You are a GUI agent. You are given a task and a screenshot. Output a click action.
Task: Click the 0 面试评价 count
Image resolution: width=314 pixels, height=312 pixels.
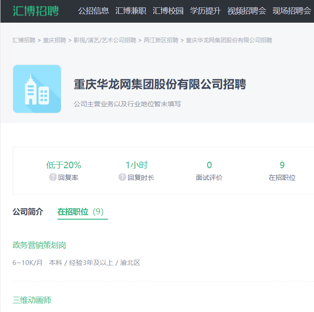pos(209,165)
